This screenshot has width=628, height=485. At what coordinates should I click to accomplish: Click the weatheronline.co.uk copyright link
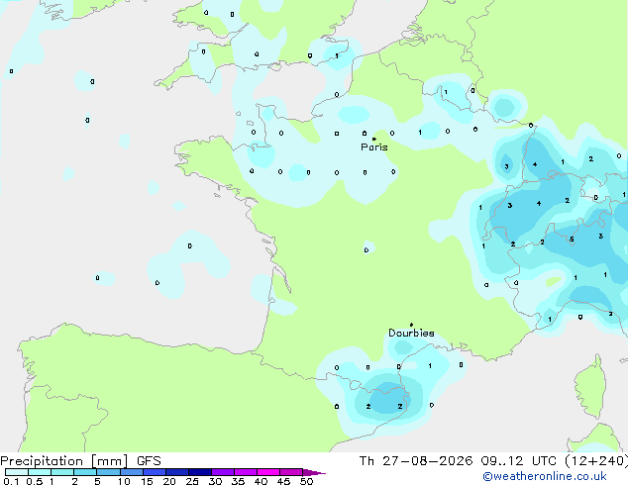[544, 476]
